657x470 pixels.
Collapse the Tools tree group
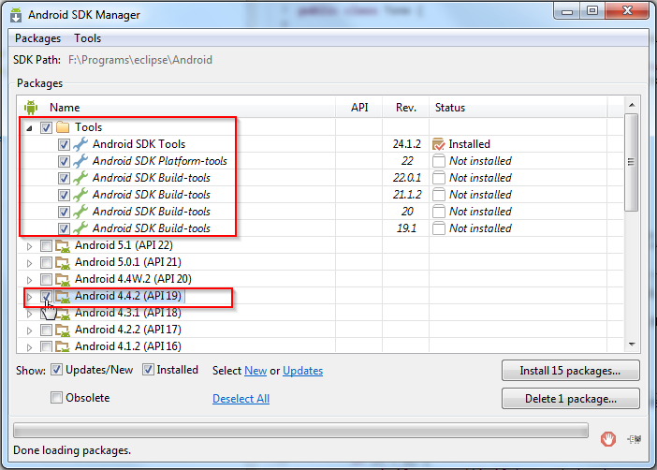tap(29, 128)
